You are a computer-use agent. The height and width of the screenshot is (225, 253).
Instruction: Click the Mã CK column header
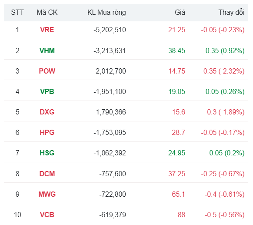[x=47, y=13]
